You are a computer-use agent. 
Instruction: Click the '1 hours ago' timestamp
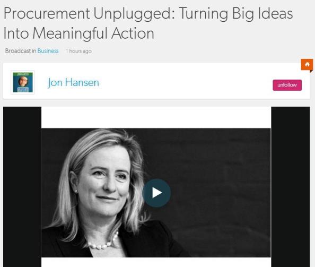[x=78, y=51]
